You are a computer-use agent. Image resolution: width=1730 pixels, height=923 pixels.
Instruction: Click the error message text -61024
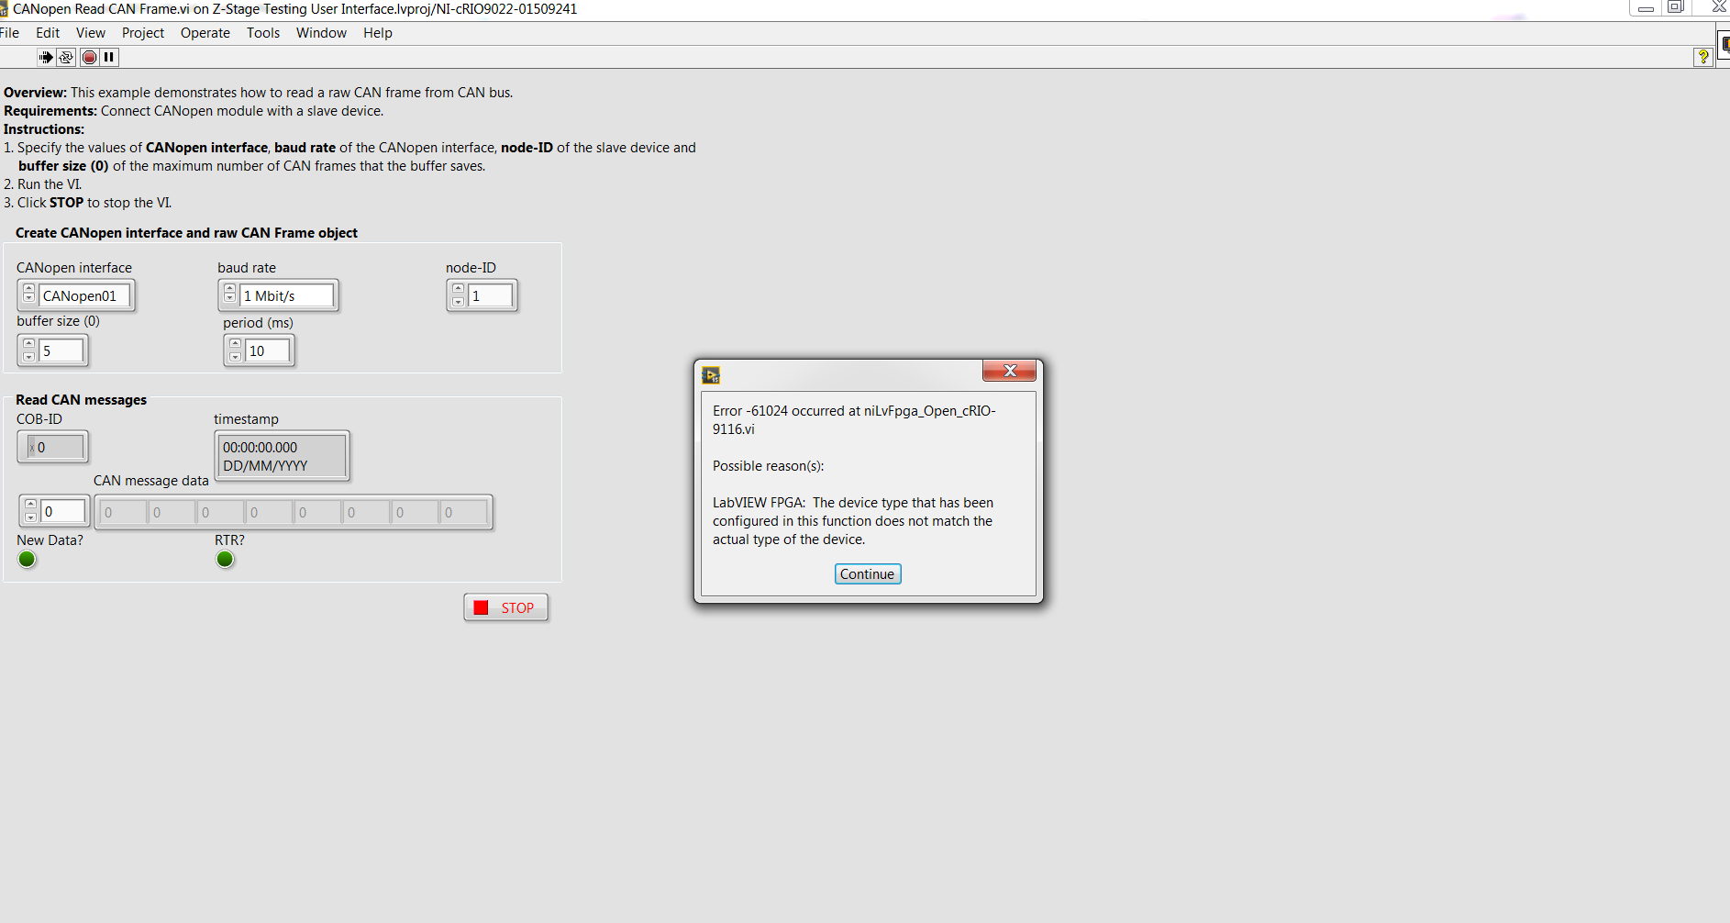point(854,419)
